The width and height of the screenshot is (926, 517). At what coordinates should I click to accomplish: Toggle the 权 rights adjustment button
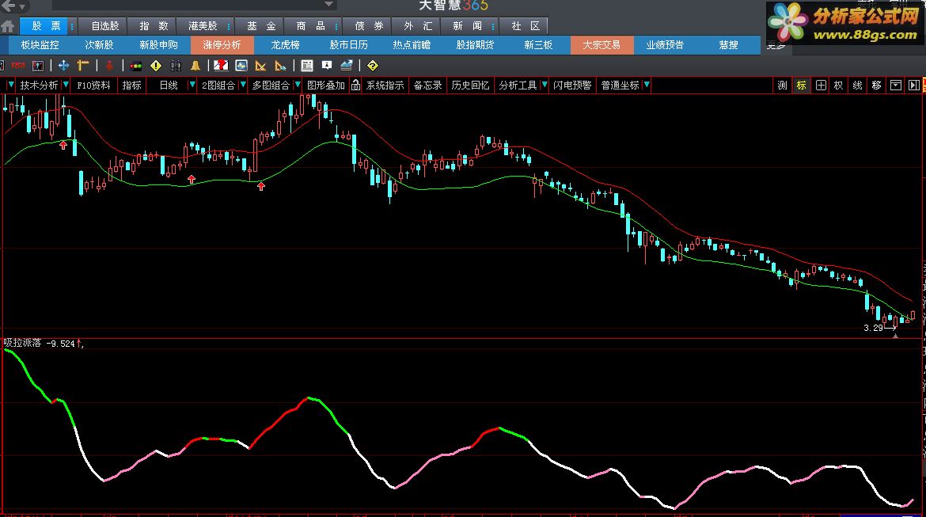(839, 86)
